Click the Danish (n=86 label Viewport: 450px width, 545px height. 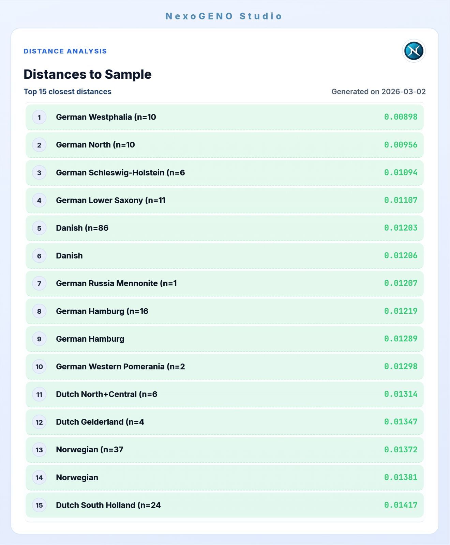pos(82,228)
